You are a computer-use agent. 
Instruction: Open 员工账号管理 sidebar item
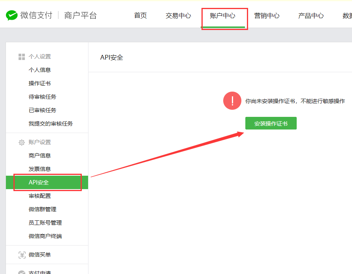(x=45, y=223)
